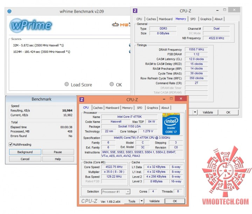Maximize the front CPU-Z window

171,98
